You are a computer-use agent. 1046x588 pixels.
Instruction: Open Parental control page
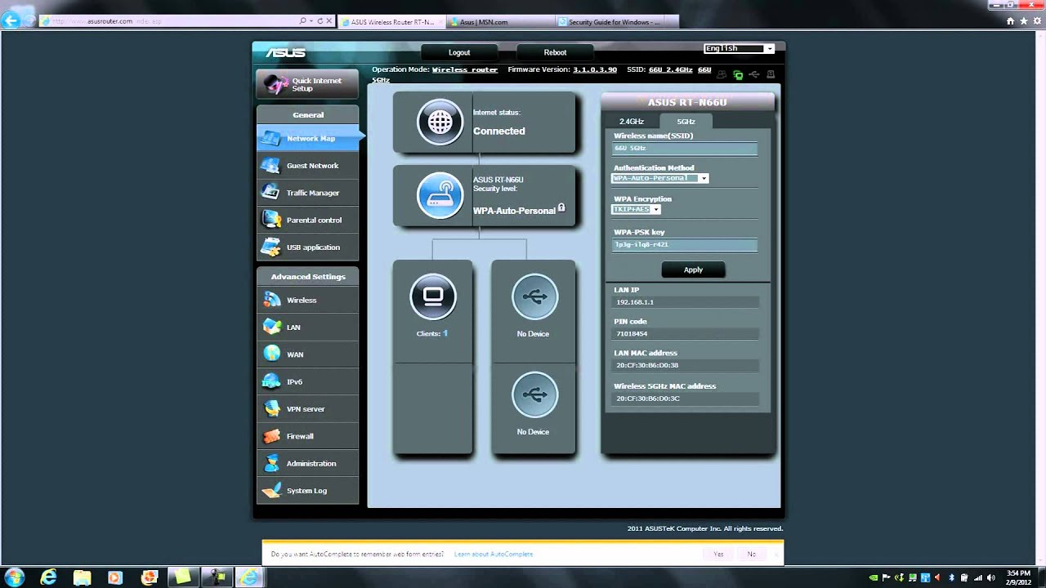(307, 220)
